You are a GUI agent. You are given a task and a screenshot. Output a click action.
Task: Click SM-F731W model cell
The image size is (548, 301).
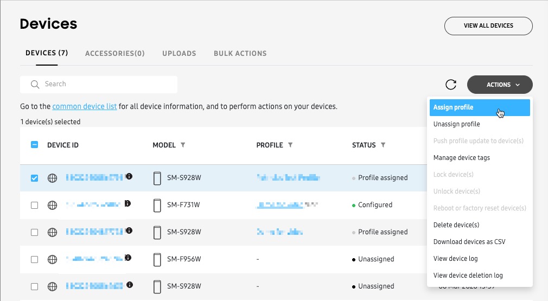(183, 205)
